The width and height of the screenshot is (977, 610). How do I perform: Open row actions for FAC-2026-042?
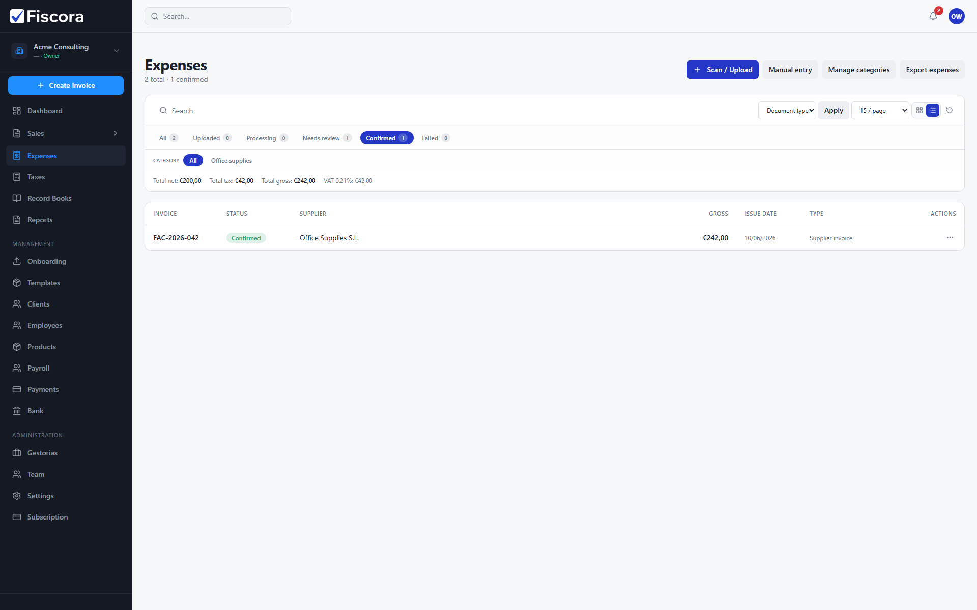pyautogui.click(x=950, y=237)
